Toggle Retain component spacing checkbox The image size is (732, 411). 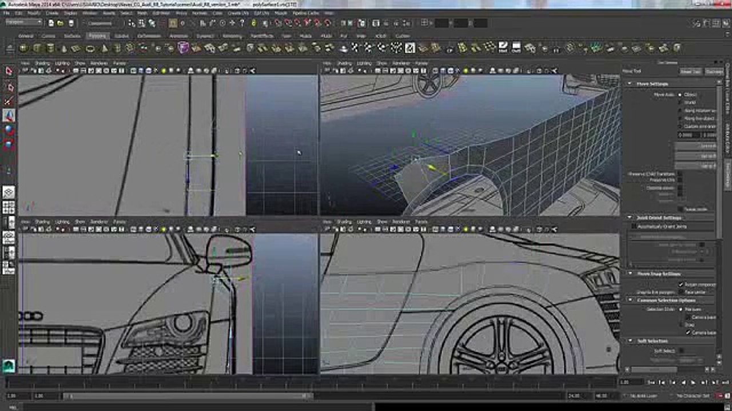pyautogui.click(x=681, y=284)
